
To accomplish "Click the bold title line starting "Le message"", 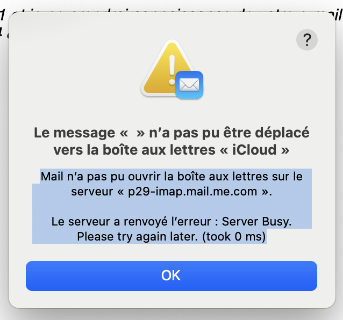I will click(171, 133).
